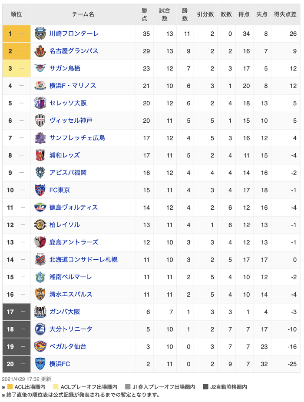
Task: Click the 得失点差 column header
Action: tap(285, 14)
